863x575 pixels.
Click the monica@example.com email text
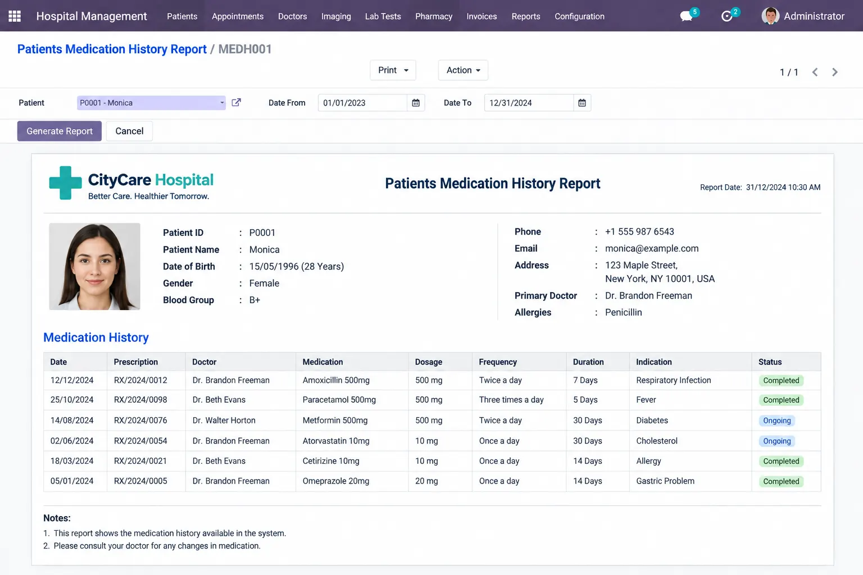[x=652, y=248]
